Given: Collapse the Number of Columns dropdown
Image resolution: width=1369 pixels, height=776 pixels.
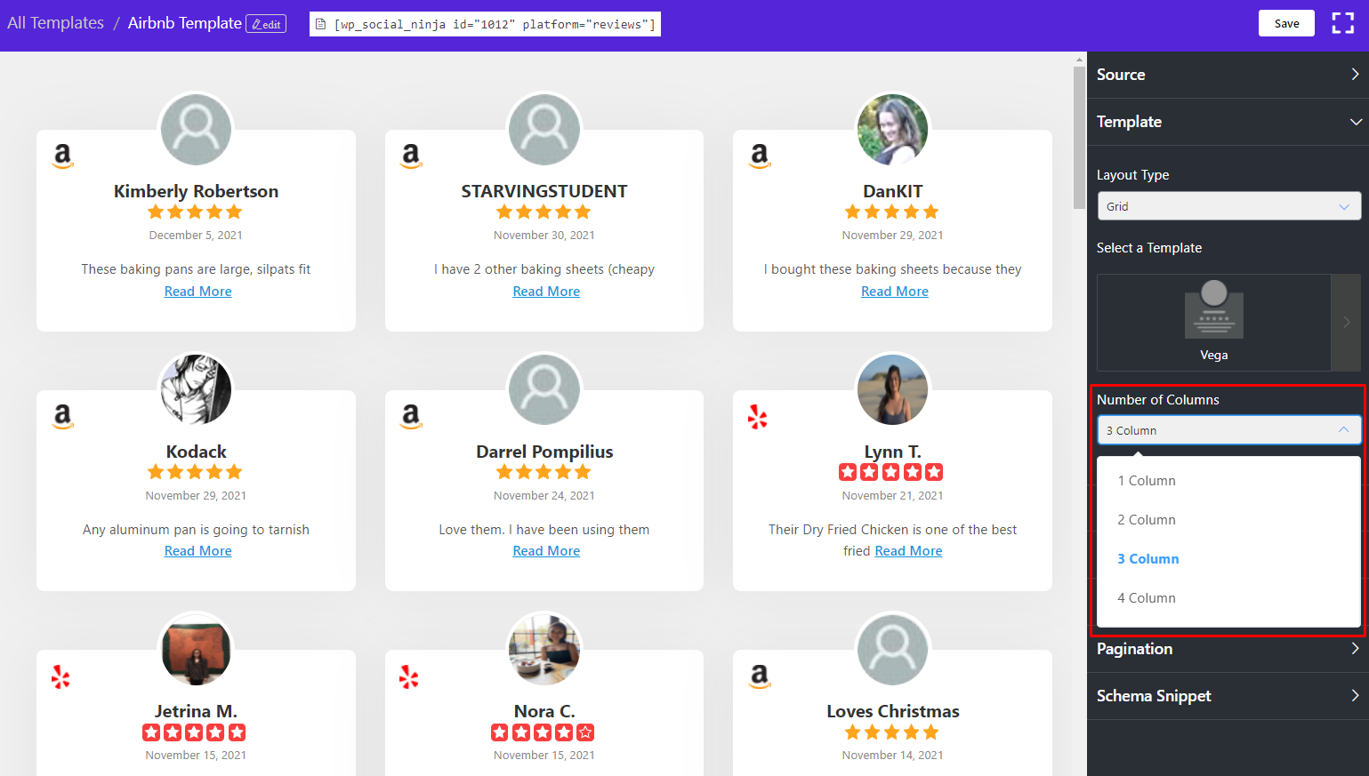Looking at the screenshot, I should 1228,430.
